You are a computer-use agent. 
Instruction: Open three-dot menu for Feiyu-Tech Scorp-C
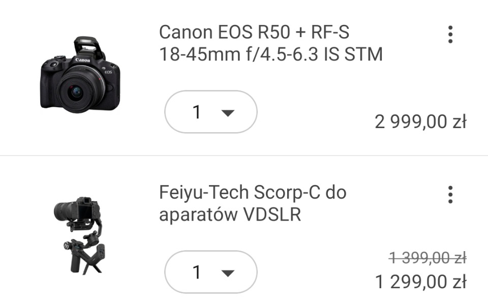450,195
